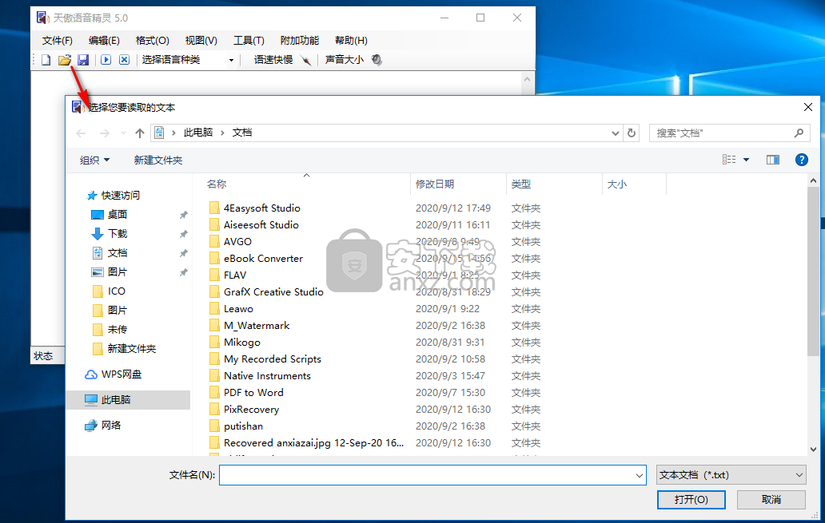This screenshot has width=825, height=523.
Task: Open the 文本文档 (*.txt) file type dropdown
Action: pyautogui.click(x=731, y=475)
